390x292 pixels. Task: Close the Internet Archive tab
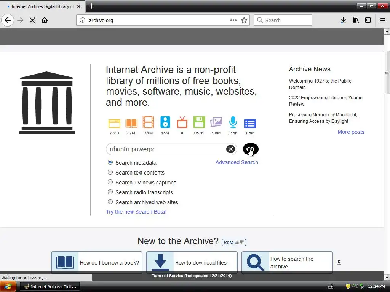[79, 6]
